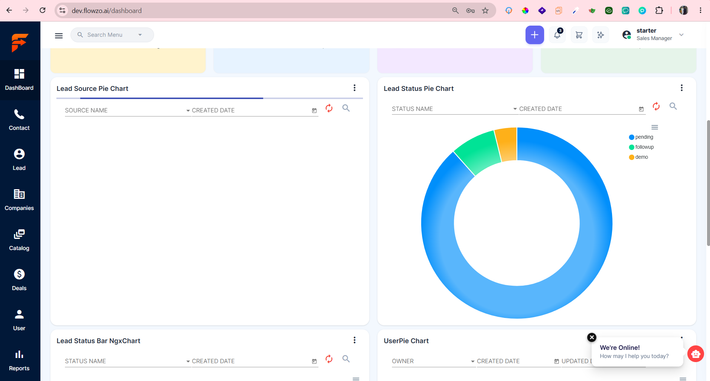This screenshot has height=381, width=710.
Task: Open the notifications bell icon
Action: (557, 35)
